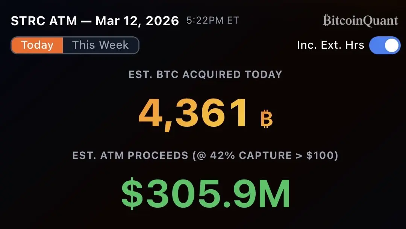Screen dimensions: 406x229
Task: Click the Mar 12, 2026 date text
Action: coord(137,21)
